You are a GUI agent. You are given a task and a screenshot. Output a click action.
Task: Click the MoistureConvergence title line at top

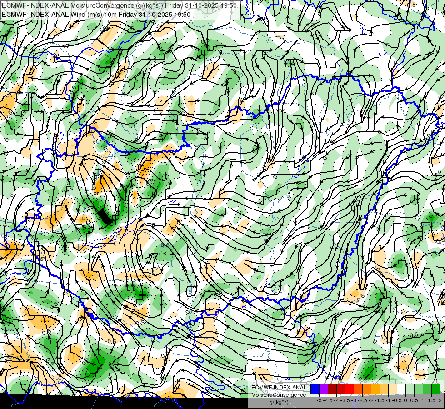(119, 5)
